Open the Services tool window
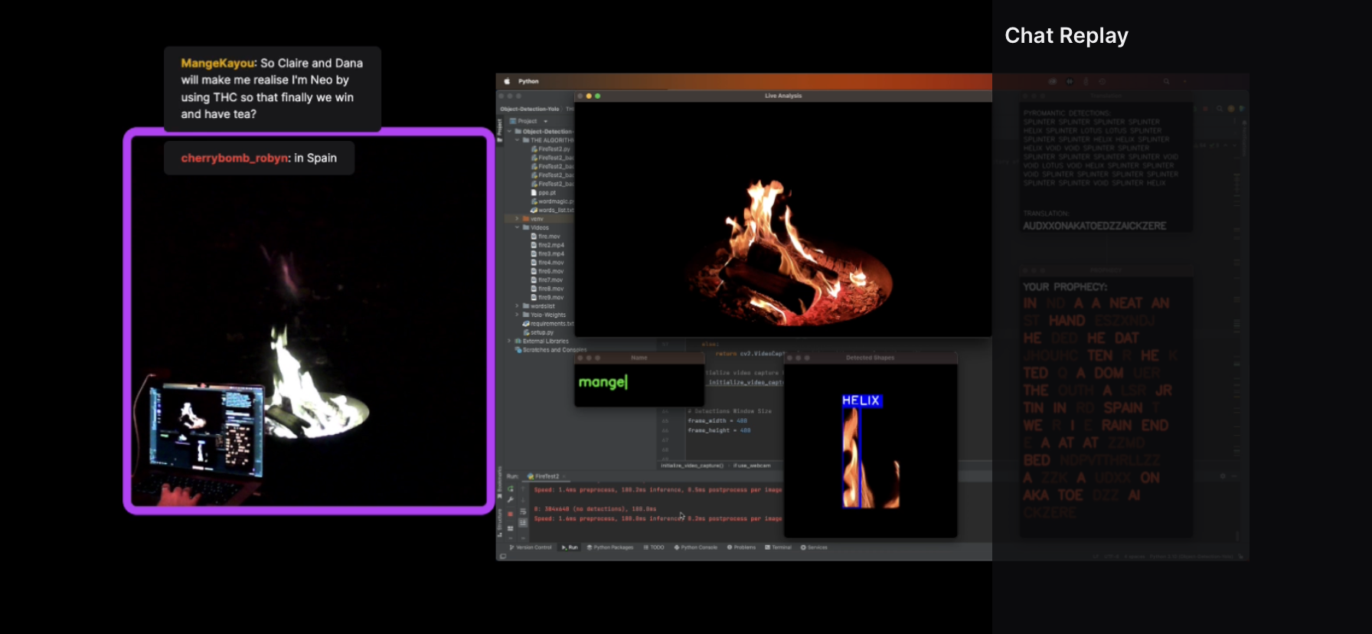This screenshot has width=1372, height=634. pos(814,547)
